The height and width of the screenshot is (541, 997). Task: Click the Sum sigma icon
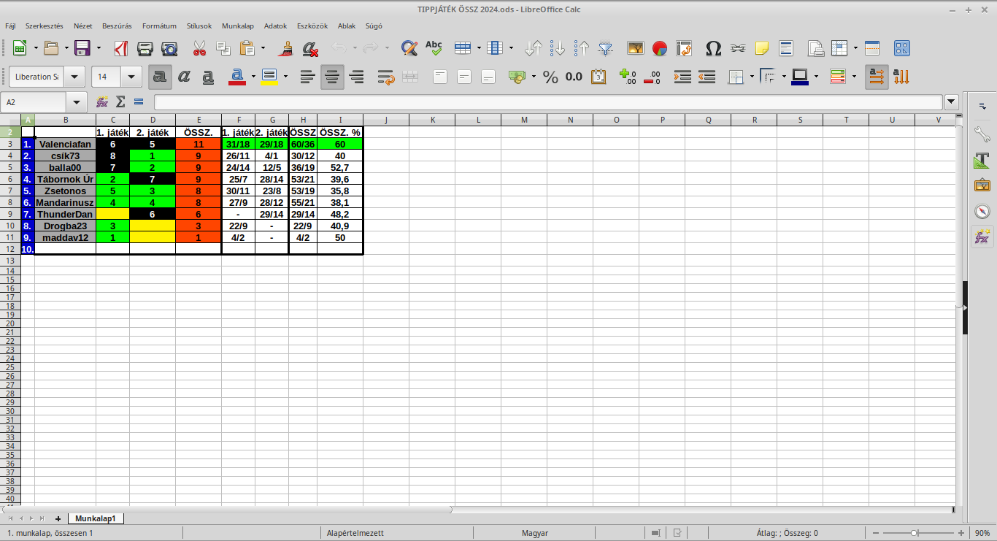pyautogui.click(x=121, y=102)
